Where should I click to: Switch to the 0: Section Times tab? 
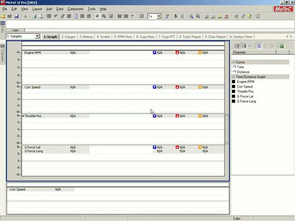pos(241,37)
